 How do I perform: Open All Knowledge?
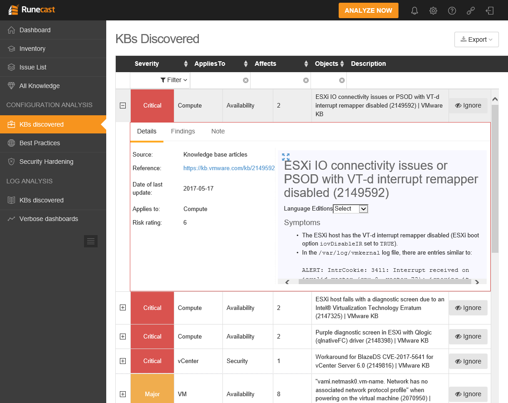[x=53, y=86]
